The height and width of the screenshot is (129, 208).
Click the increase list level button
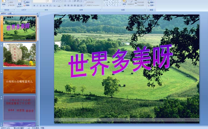pyautogui.click(x=78, y=1)
